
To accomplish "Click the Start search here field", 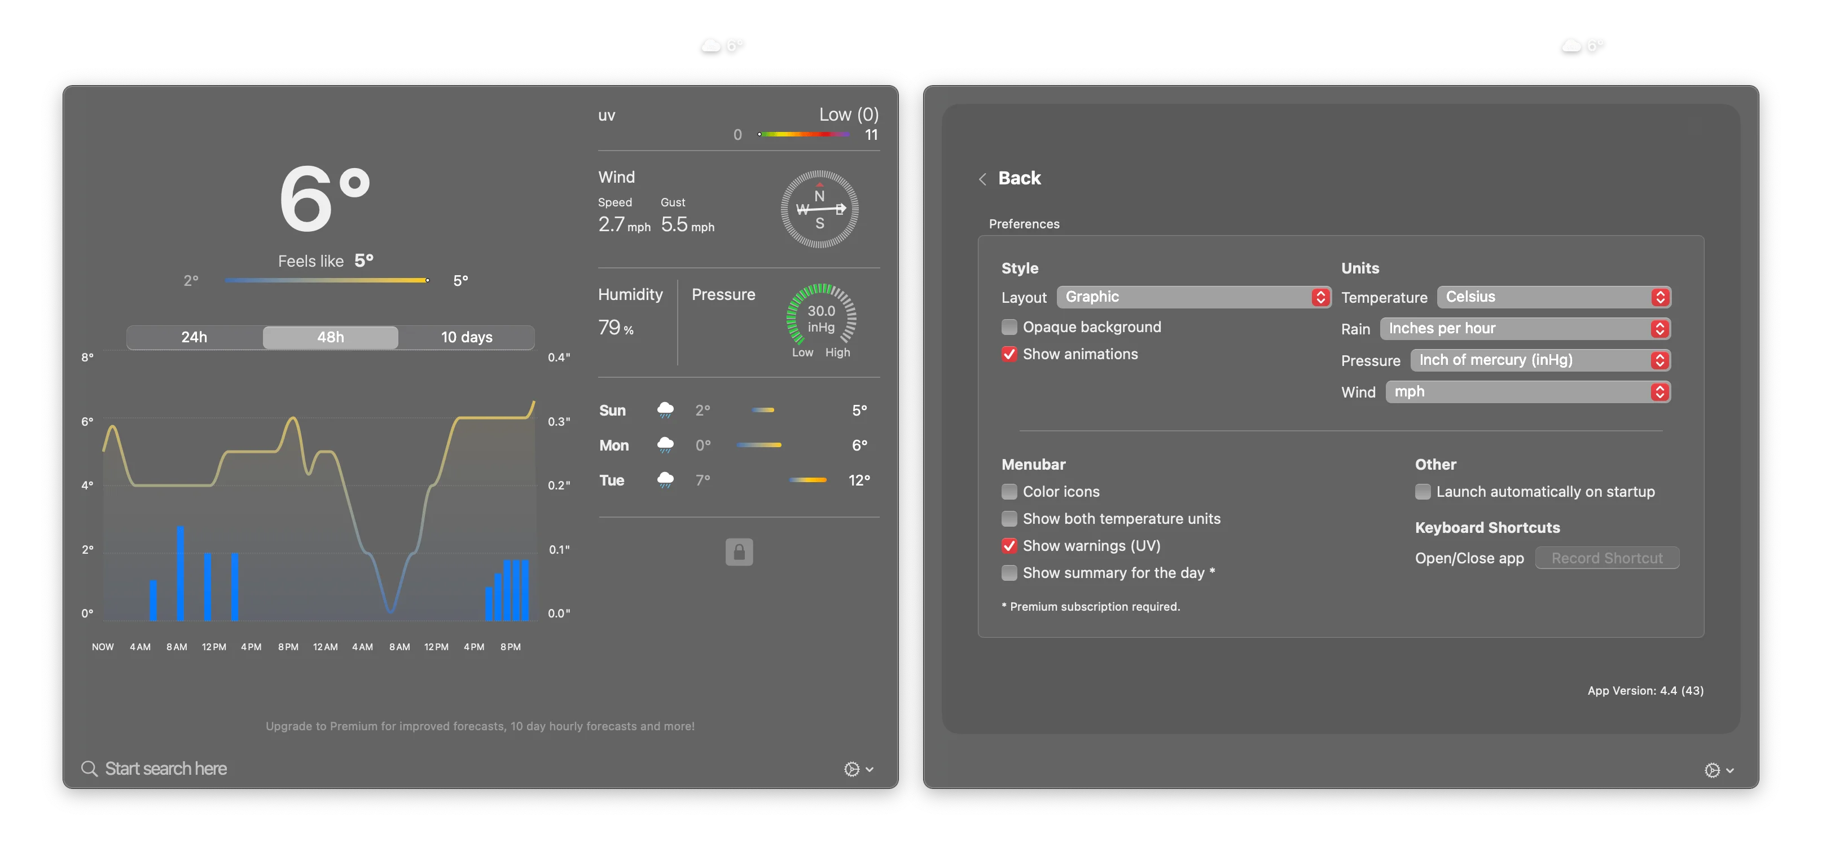I will pyautogui.click(x=165, y=769).
